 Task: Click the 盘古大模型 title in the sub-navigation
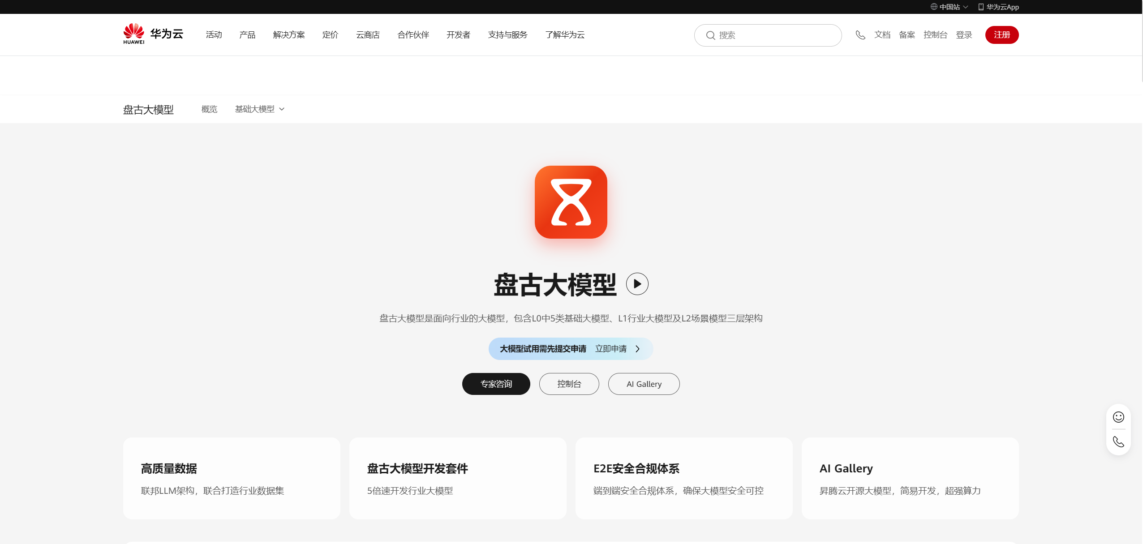[x=148, y=109]
